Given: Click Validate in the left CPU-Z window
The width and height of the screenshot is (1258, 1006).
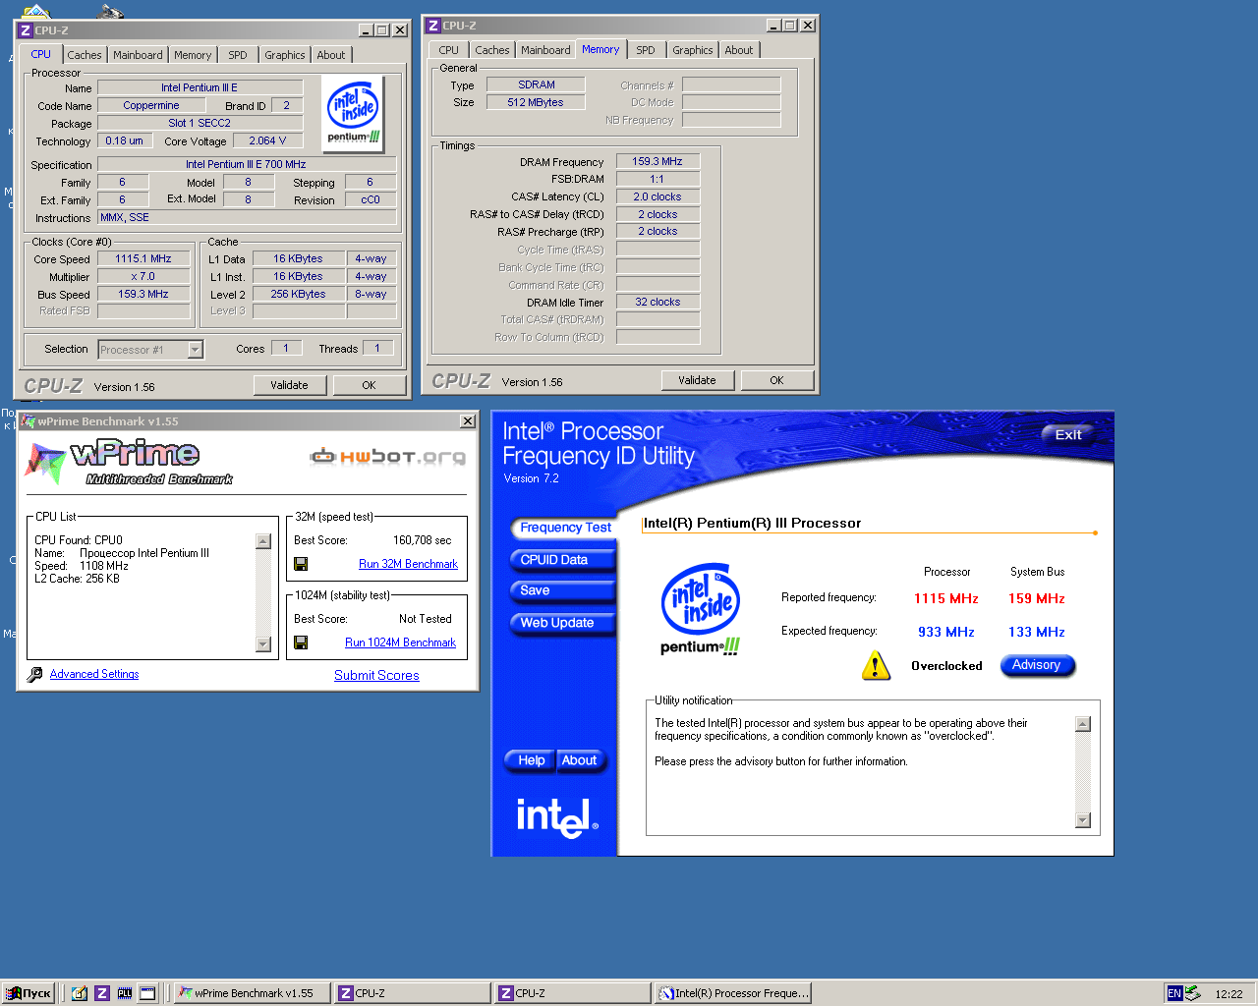Looking at the screenshot, I should point(290,385).
